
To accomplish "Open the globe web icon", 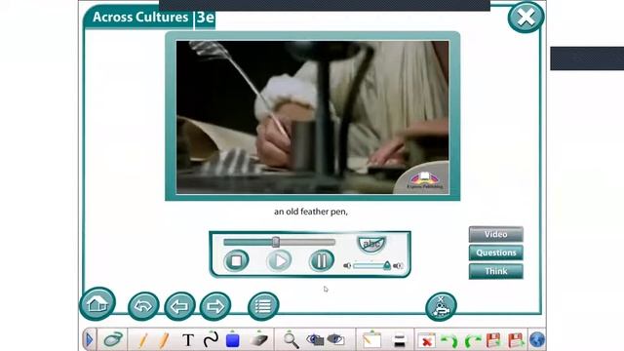I will [x=537, y=340].
